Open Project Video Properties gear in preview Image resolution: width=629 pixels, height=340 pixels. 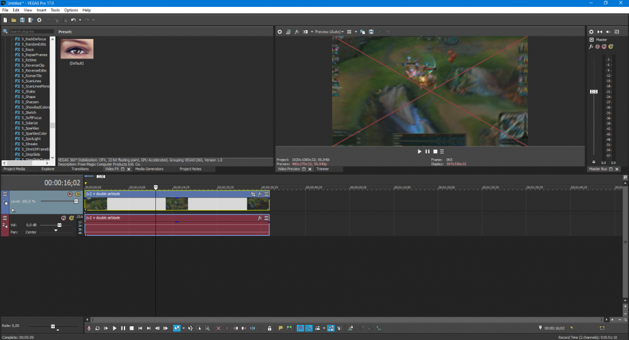[x=280, y=31]
